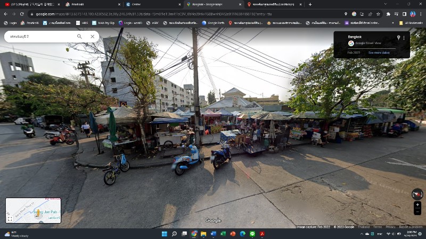426x239 pixels.
Task: Expand the minimap with the fullscreen icon
Action: 10,219
